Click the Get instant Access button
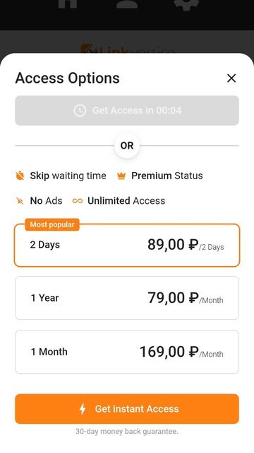 pos(127,409)
